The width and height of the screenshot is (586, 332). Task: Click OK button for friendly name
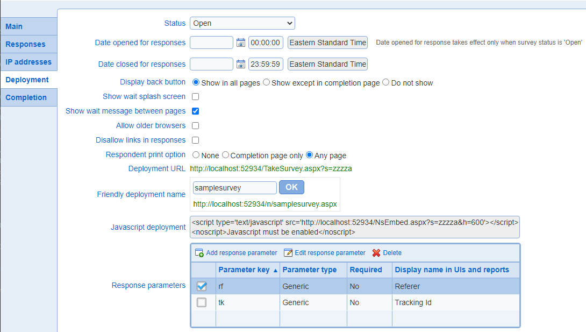[291, 187]
